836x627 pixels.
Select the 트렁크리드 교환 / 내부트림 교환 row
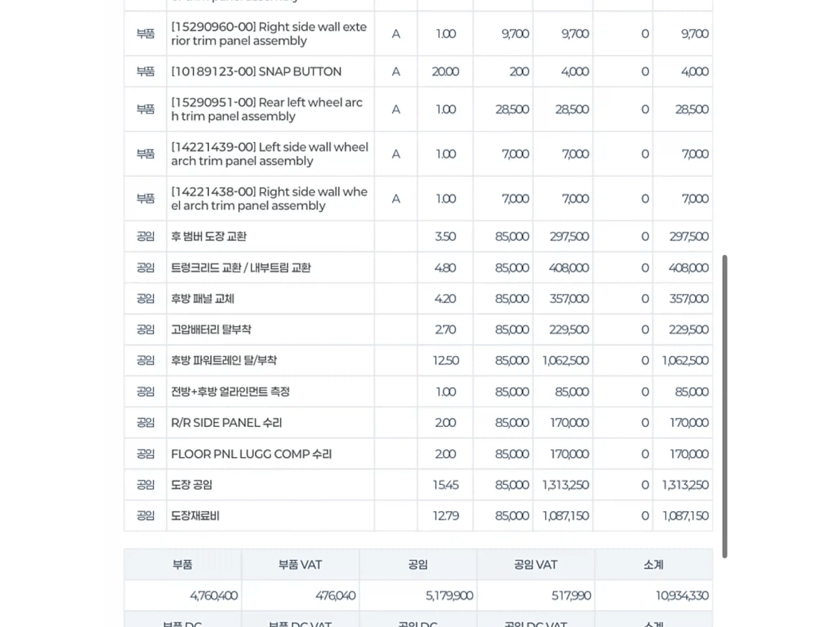(x=418, y=268)
